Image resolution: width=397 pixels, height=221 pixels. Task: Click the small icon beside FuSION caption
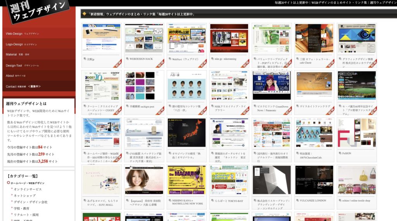(x=340, y=153)
